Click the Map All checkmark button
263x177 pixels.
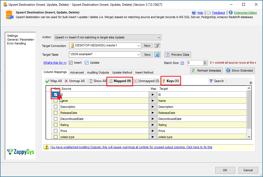54,81
